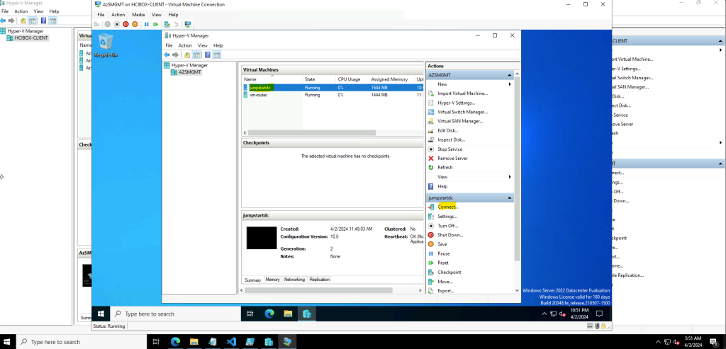Image resolution: width=726 pixels, height=349 pixels.
Task: Click the Pause icon in VM Connection toolbar
Action: point(147,25)
